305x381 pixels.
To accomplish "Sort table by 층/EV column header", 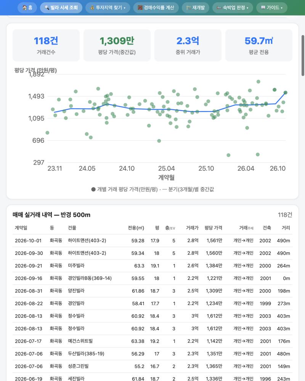I will tap(170, 228).
